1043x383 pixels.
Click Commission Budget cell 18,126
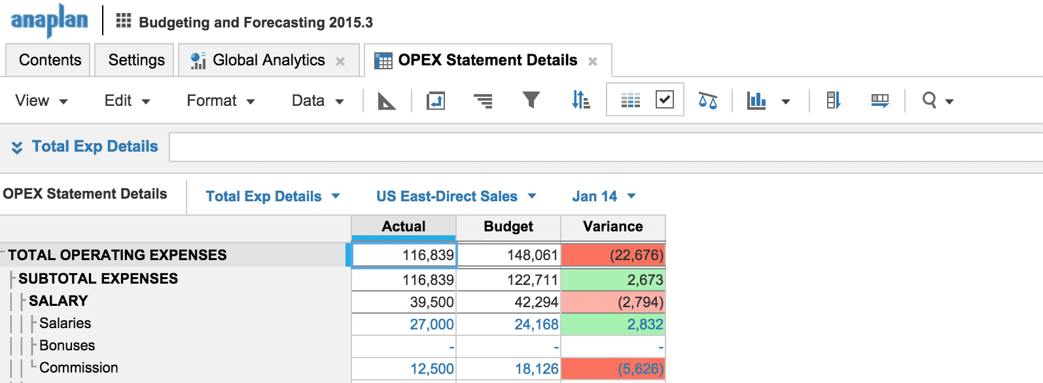point(508,369)
